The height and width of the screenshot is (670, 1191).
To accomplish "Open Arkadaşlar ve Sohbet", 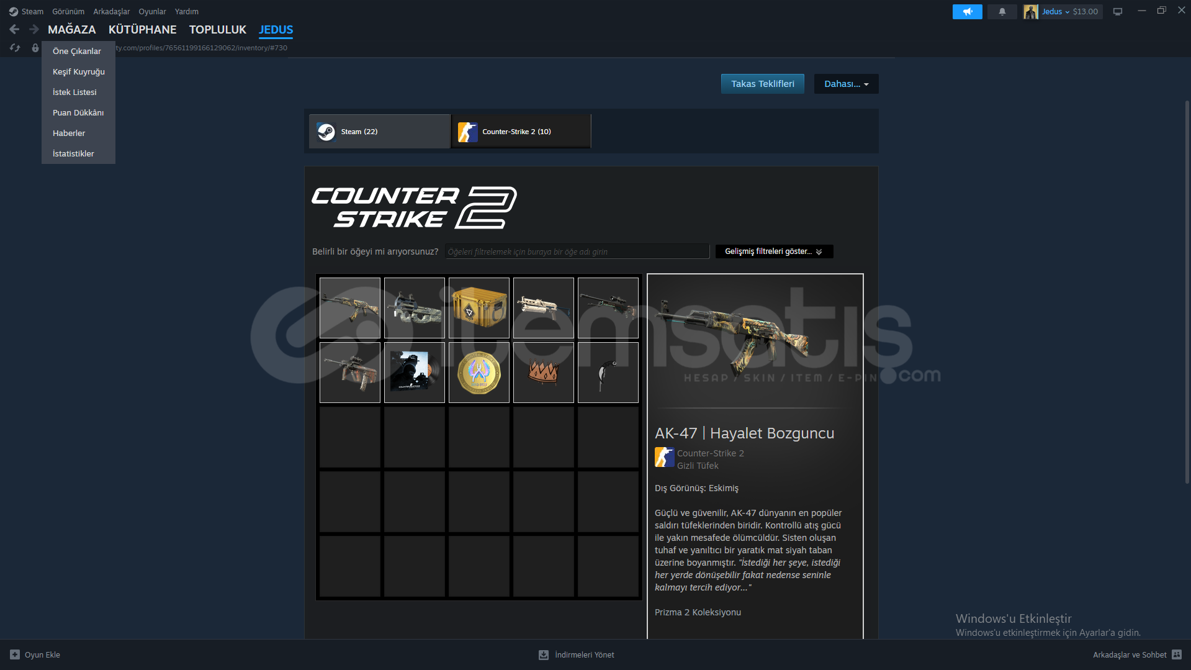I will pos(1130,654).
